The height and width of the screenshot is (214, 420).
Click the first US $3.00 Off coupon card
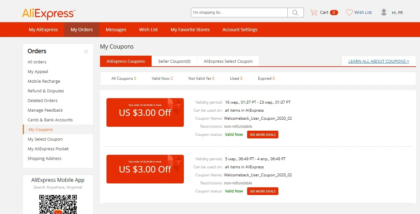pos(145,112)
